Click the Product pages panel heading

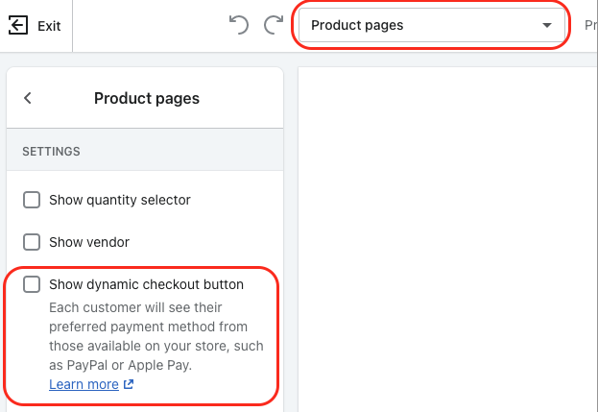point(146,98)
